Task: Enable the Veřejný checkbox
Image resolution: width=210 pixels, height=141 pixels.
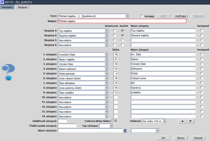Action: (x=142, y=16)
